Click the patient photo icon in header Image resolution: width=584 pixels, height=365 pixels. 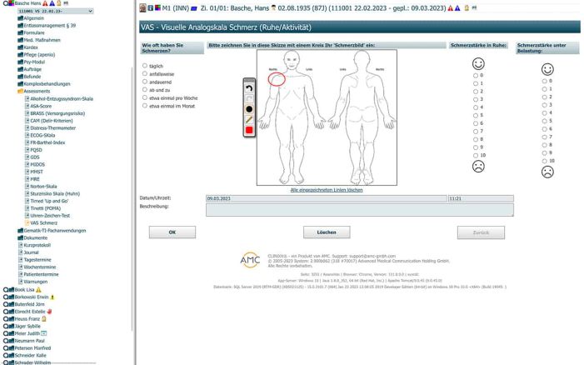coord(142,7)
